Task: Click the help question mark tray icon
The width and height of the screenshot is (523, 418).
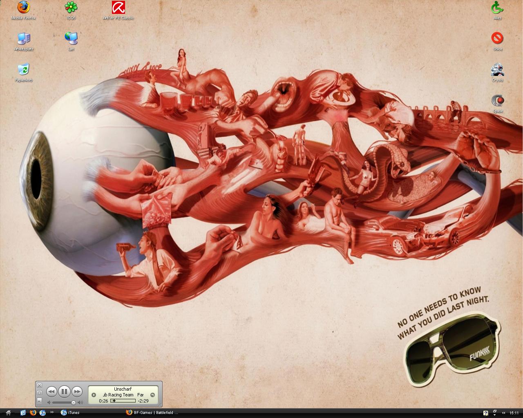Action: (485, 413)
